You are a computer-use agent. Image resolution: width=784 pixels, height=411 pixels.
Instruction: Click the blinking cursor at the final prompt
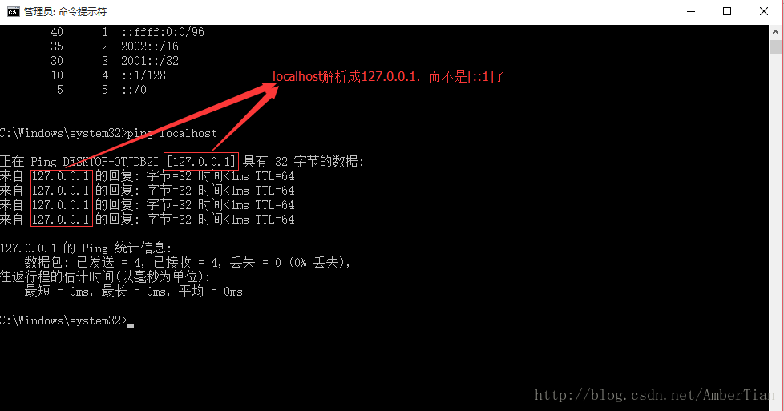(131, 325)
